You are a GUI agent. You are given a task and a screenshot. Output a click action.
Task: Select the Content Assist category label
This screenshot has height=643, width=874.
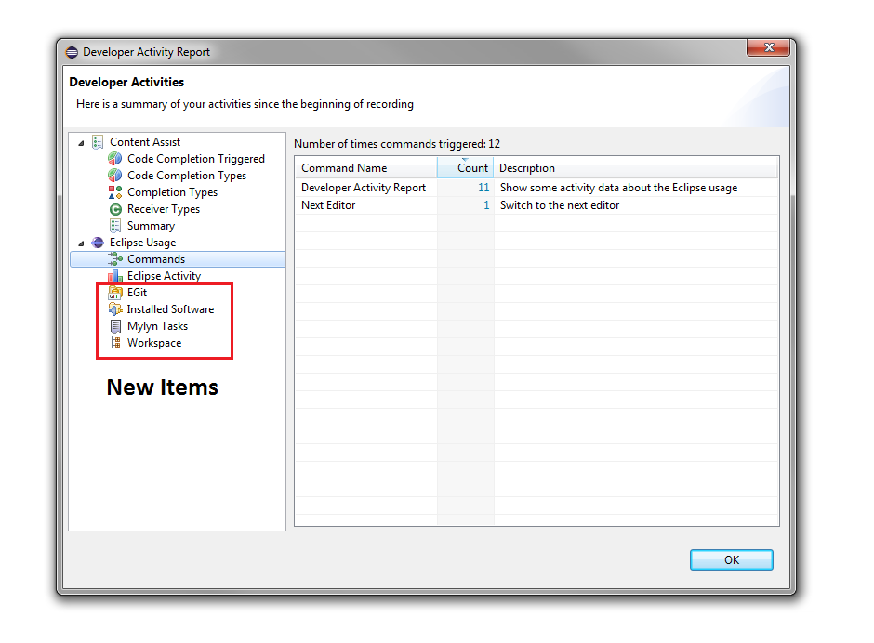(x=145, y=142)
